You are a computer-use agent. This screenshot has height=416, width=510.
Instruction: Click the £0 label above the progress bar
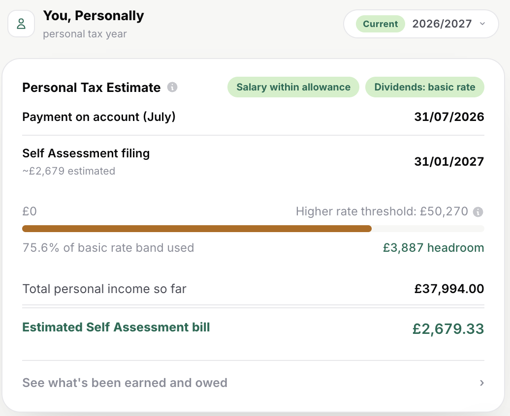29,211
